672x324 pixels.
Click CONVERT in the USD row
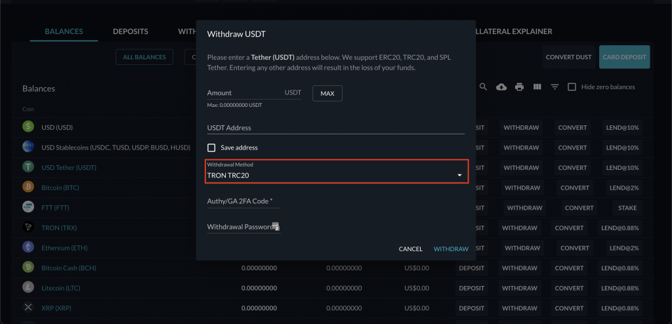point(572,128)
